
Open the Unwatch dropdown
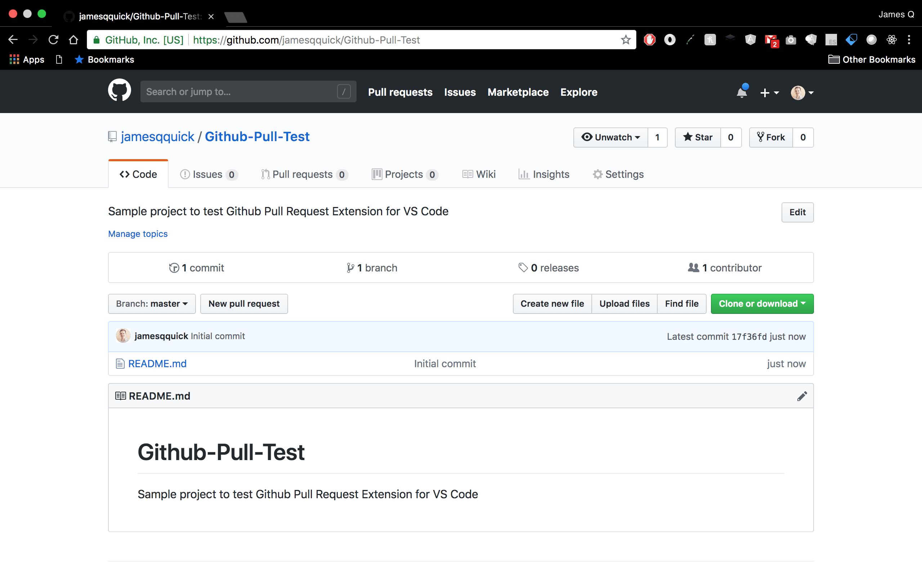610,137
